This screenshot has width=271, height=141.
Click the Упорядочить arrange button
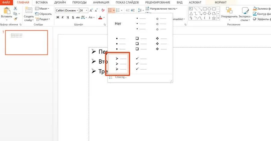pos(229,13)
